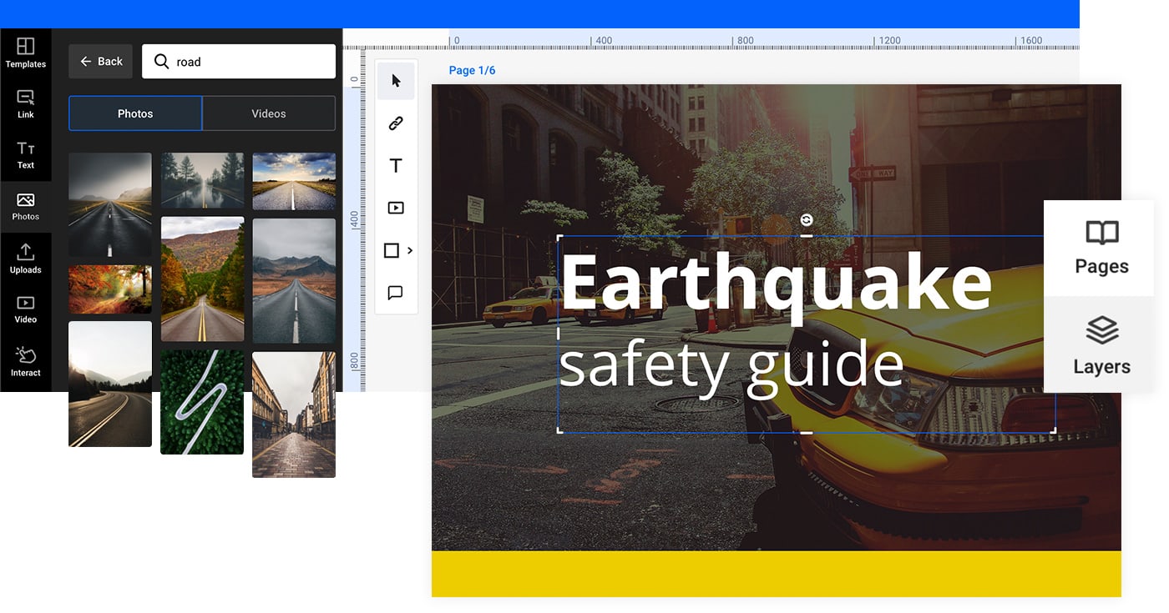Viewport: 1169px width, 613px height.
Task: Select the T text tool
Action: [x=396, y=166]
